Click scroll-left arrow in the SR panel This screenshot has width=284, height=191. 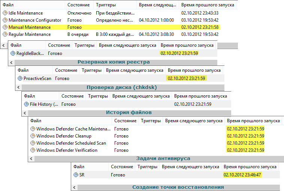pos(74,187)
